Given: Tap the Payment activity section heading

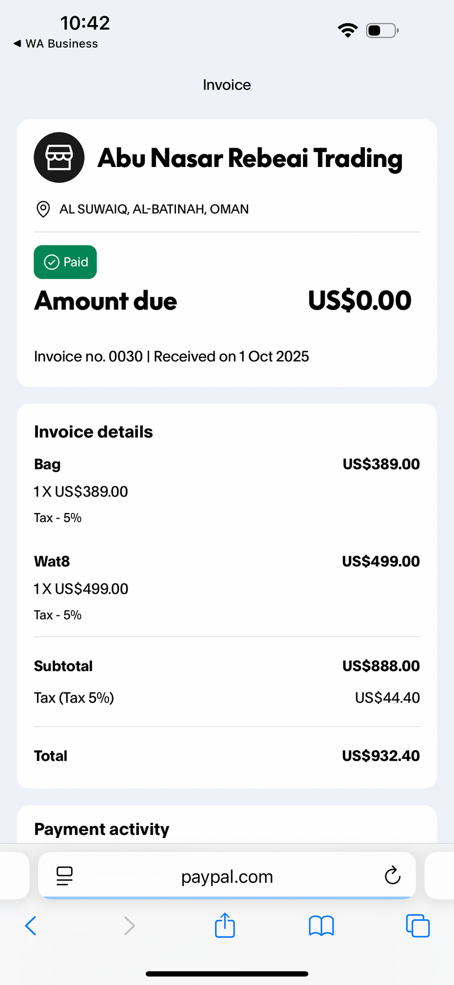Looking at the screenshot, I should pos(102,829).
